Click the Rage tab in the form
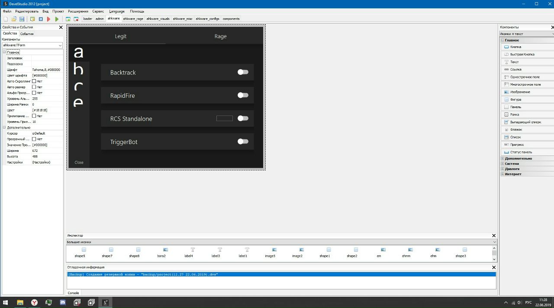Screen dimensions: 554x308 point(220,36)
